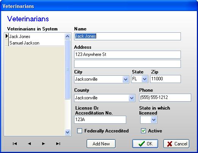Click the veterinarian list scrollbar thumb

point(67,69)
